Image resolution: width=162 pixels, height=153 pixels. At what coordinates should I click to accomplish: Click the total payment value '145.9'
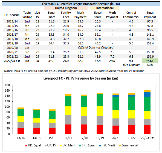pyautogui.click(x=150, y=39)
